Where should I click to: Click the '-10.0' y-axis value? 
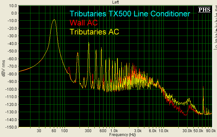coord(12,21)
